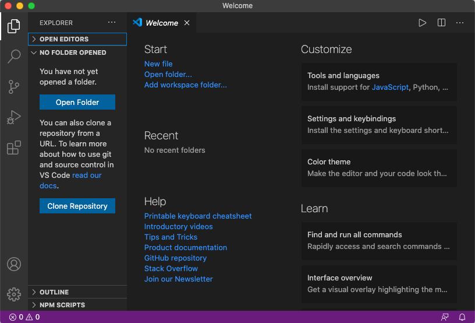Open the Source Control view icon
Image resolution: width=475 pixels, height=323 pixels.
pos(13,87)
